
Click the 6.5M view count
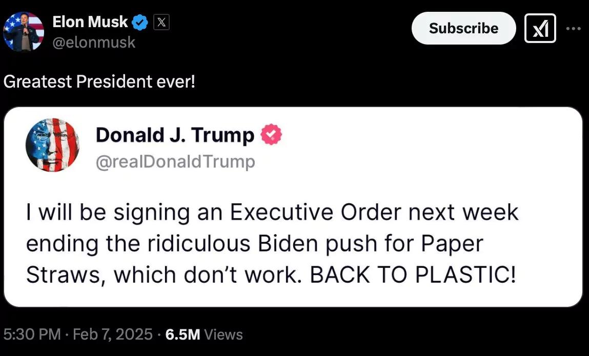coord(182,334)
